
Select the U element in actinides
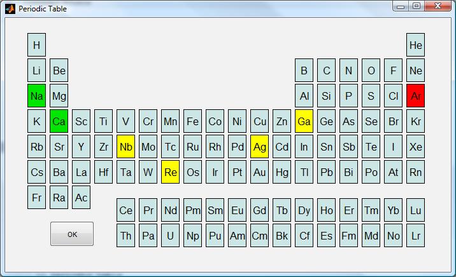pyautogui.click(x=171, y=235)
